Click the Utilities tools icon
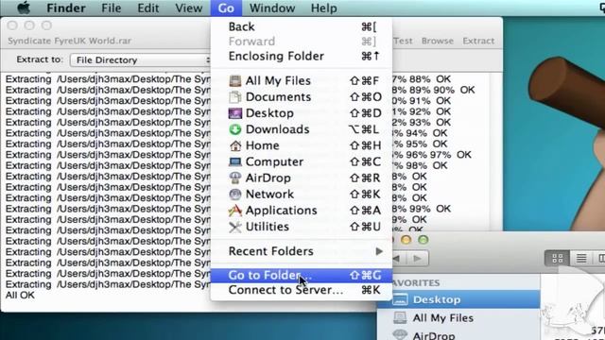The width and height of the screenshot is (605, 340). coord(235,227)
